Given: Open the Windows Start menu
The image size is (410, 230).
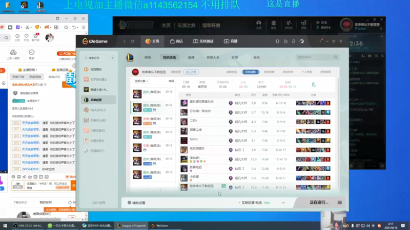Looking at the screenshot, I should click(x=5, y=226).
